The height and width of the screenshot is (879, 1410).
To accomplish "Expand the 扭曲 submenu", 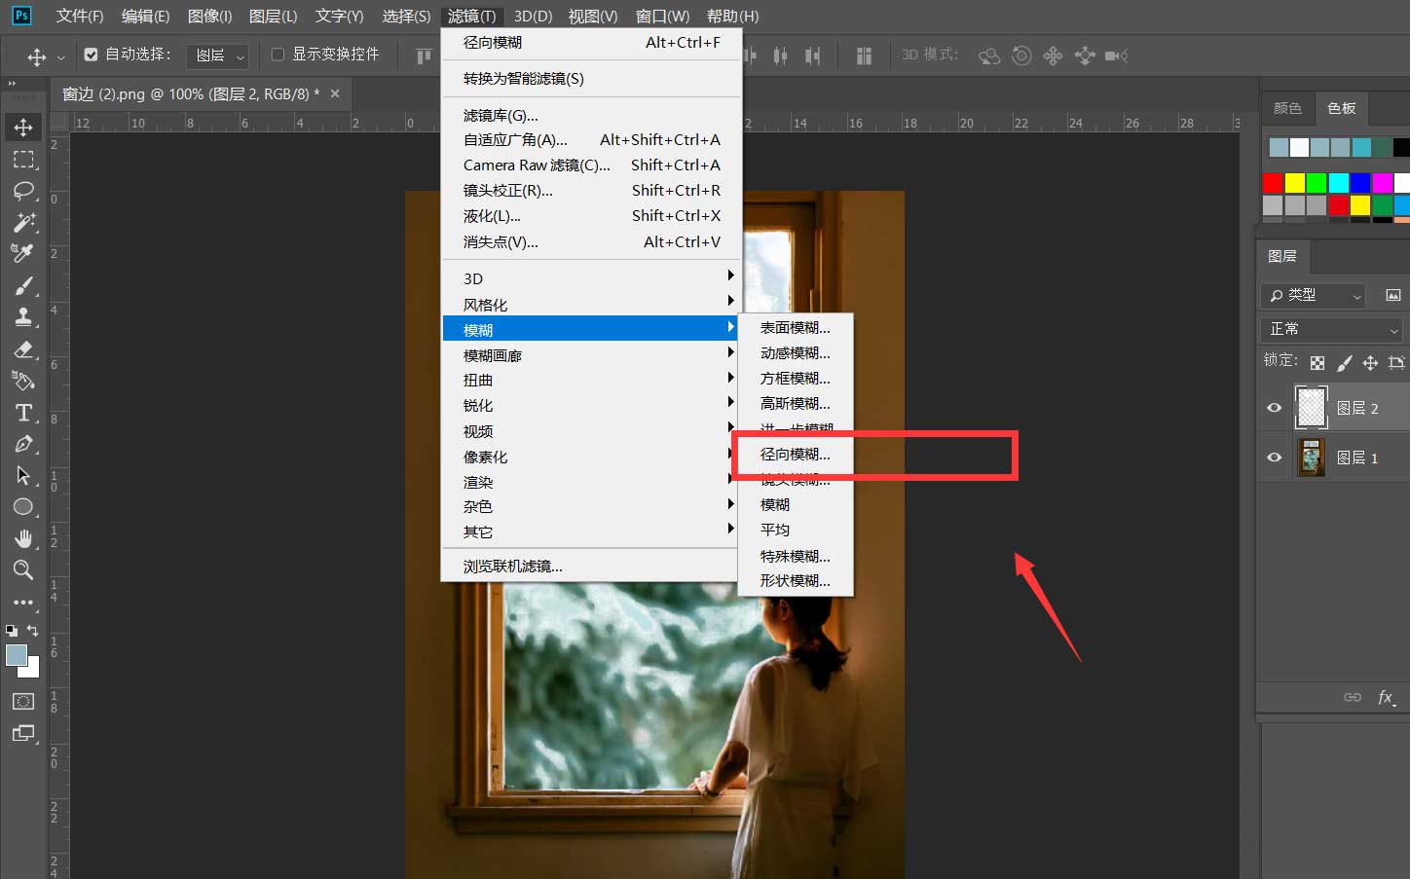I will (590, 381).
